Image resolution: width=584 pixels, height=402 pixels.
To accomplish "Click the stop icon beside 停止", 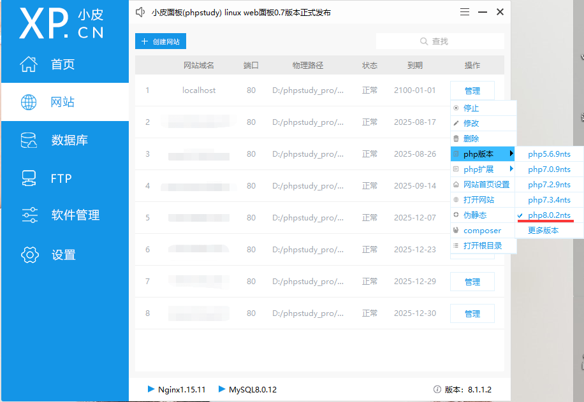I will coord(456,108).
